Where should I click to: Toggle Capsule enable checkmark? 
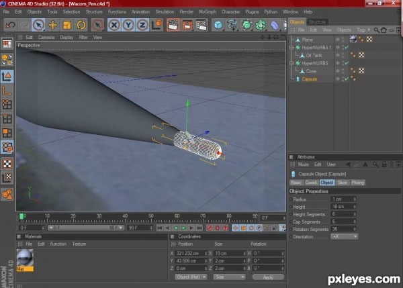347,79
